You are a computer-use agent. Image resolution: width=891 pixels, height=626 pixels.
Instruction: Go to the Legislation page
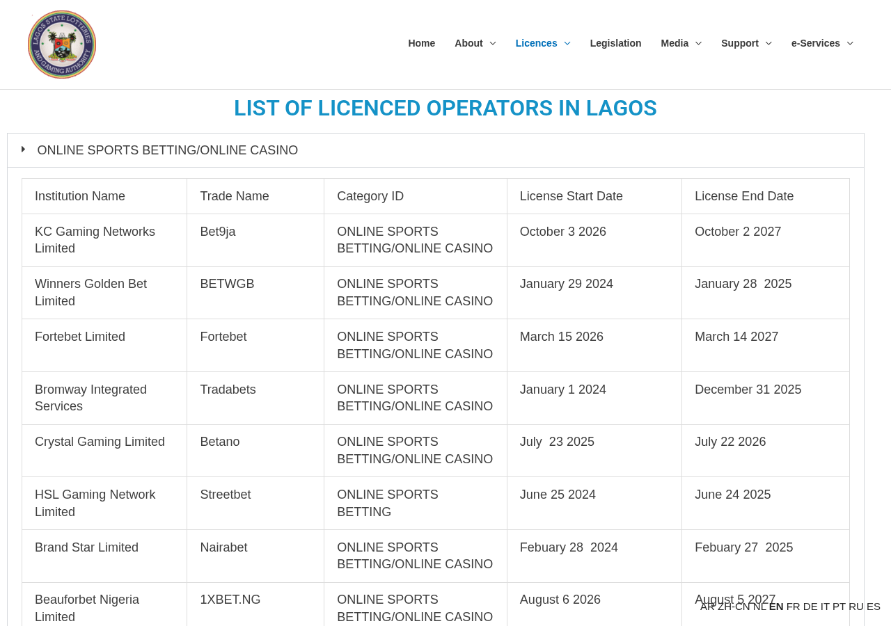coord(616,43)
